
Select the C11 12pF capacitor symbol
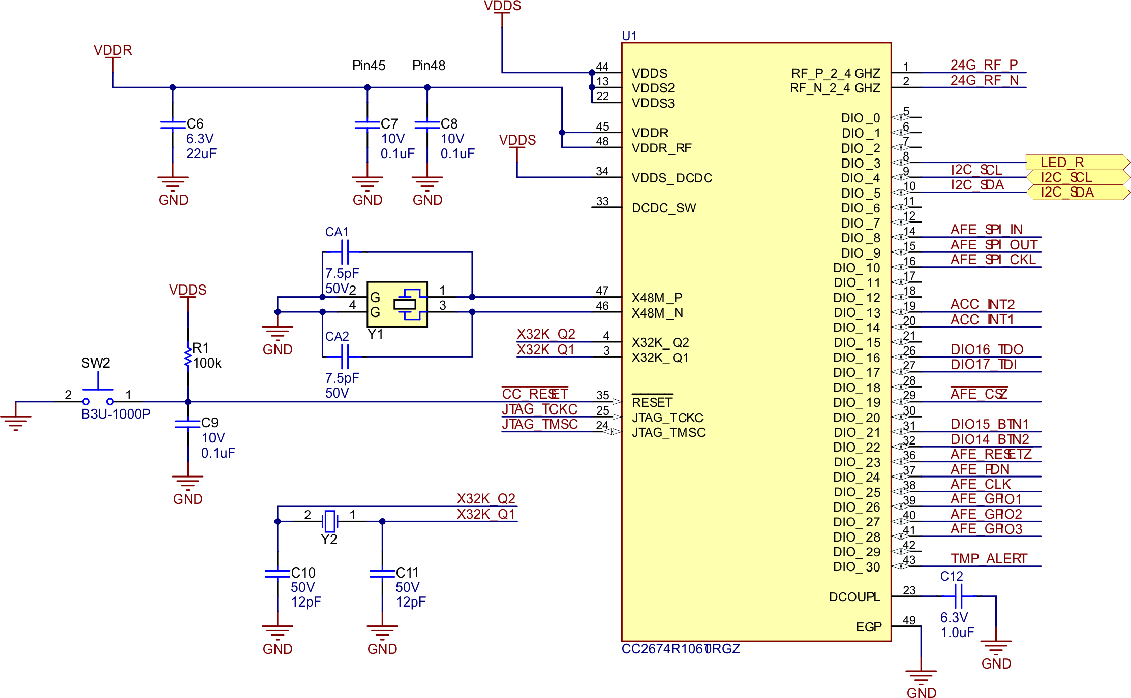tap(382, 573)
